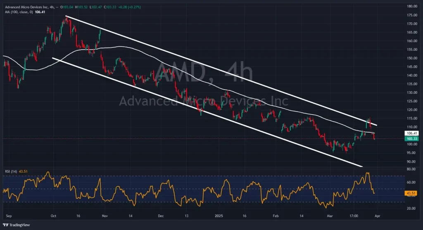Click the closing price C103.33 in header
423x230 pixels.
(x=110, y=7)
